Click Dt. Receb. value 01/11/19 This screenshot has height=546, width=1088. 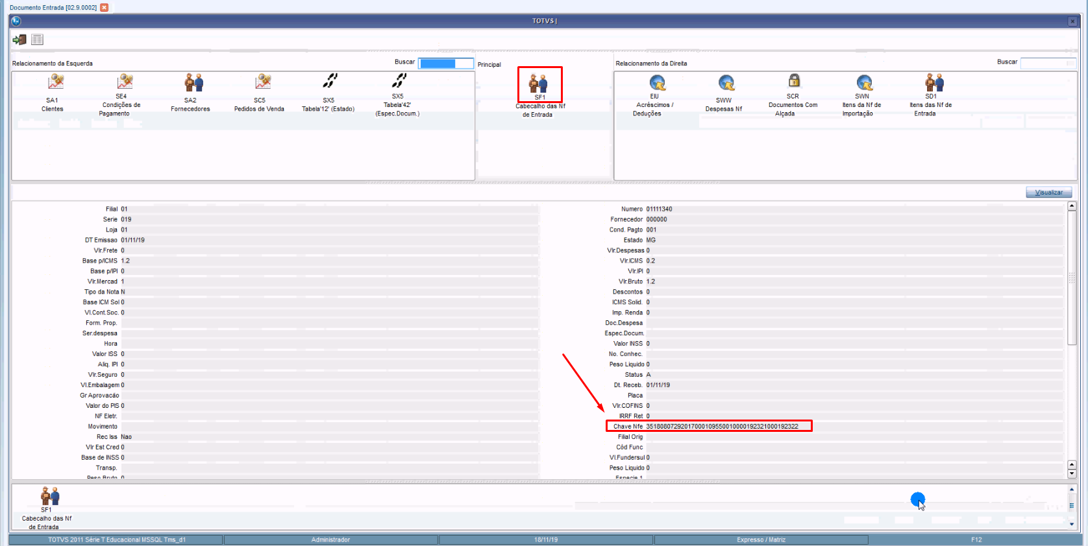point(658,385)
